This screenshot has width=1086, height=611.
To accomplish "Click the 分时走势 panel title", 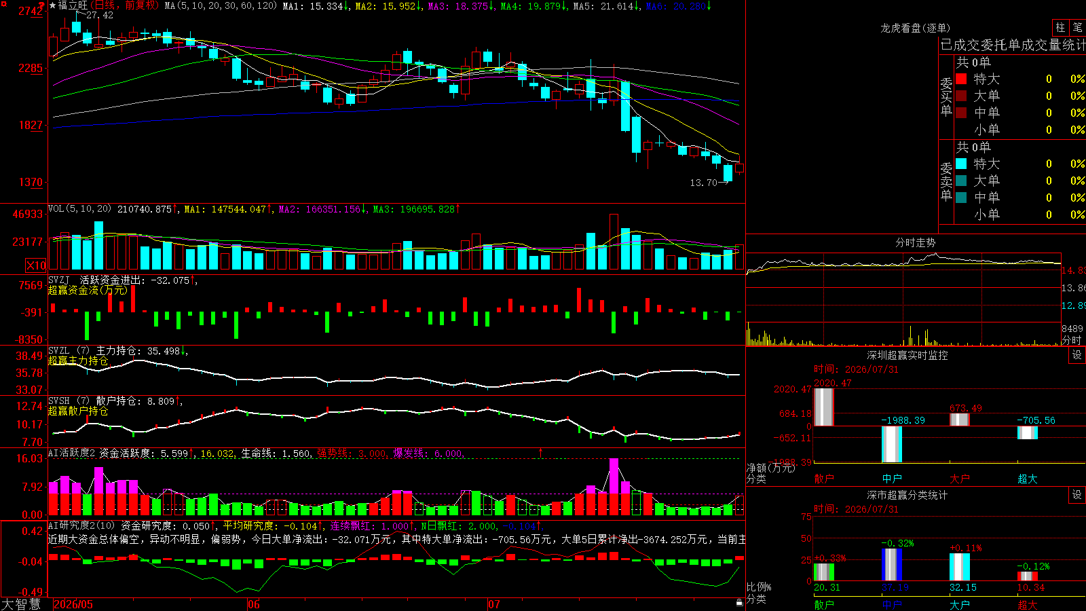I will [x=915, y=242].
